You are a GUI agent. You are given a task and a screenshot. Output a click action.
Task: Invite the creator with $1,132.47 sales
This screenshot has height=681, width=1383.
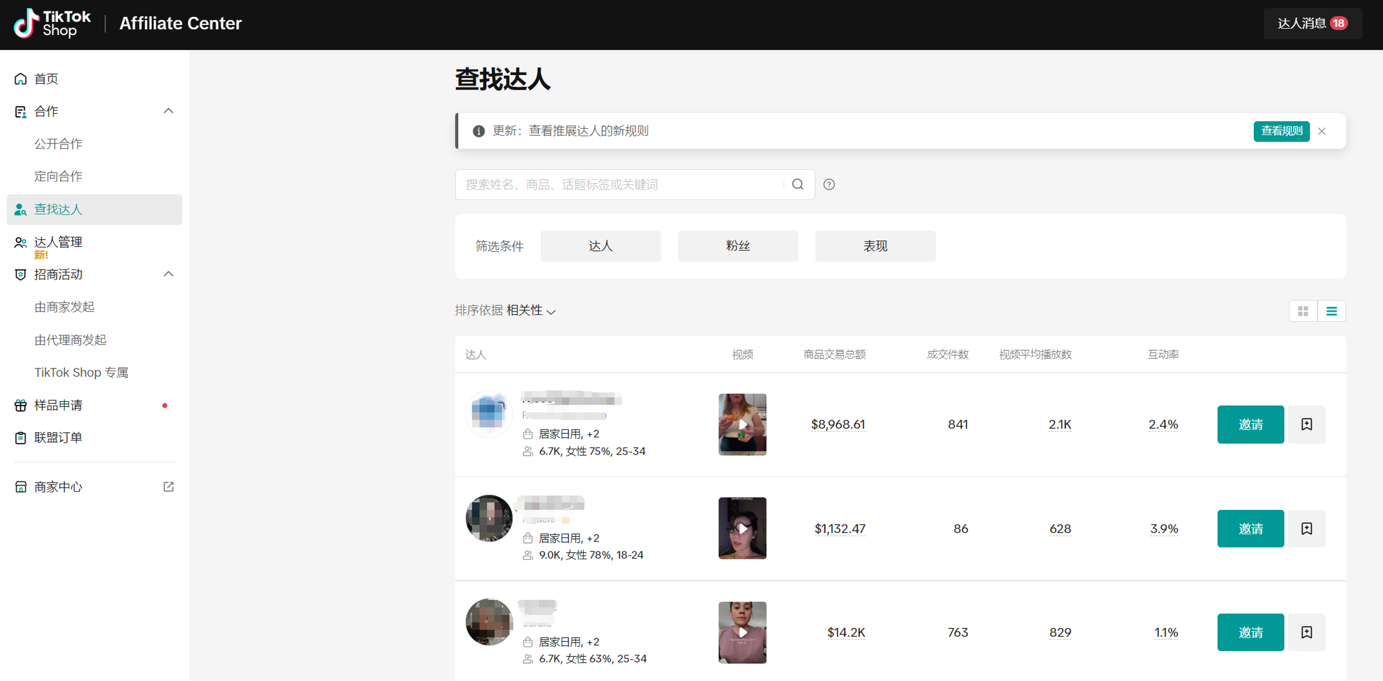(x=1251, y=529)
